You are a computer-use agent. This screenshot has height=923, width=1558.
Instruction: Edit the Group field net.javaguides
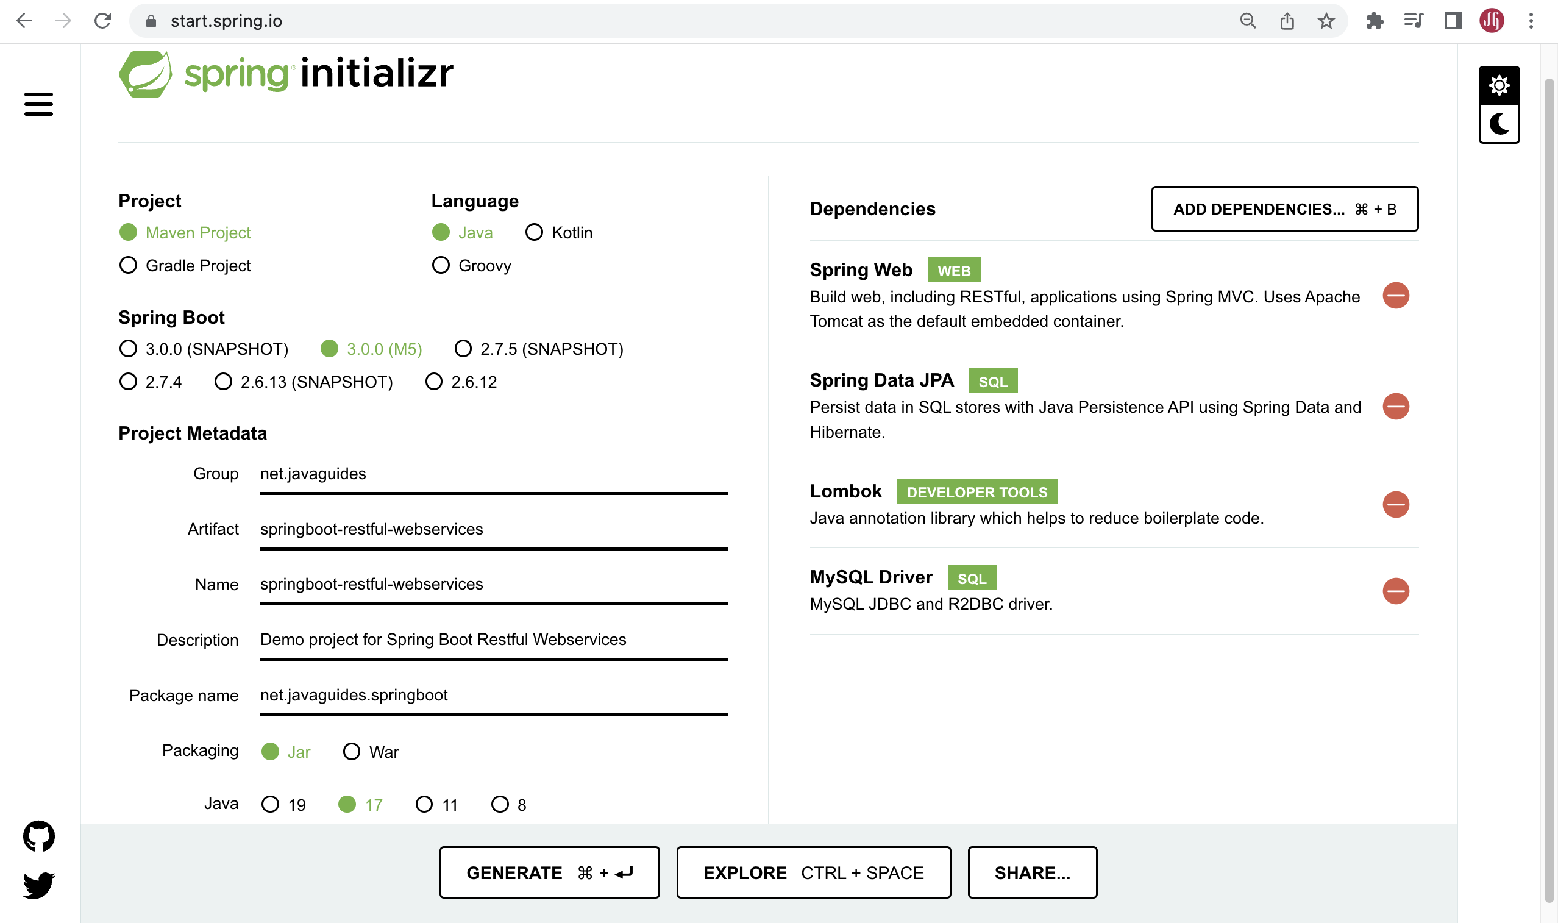pyautogui.click(x=494, y=474)
